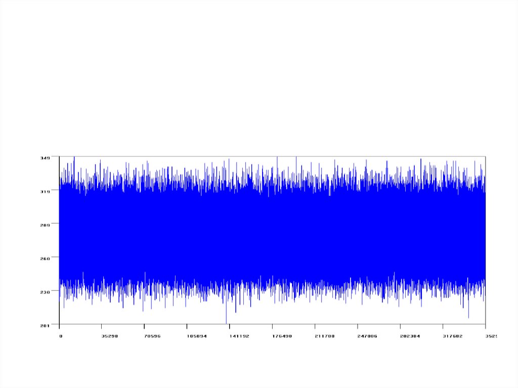This screenshot has height=388, width=518.
Task: Click the x-axis label 176490
Action: point(282,336)
